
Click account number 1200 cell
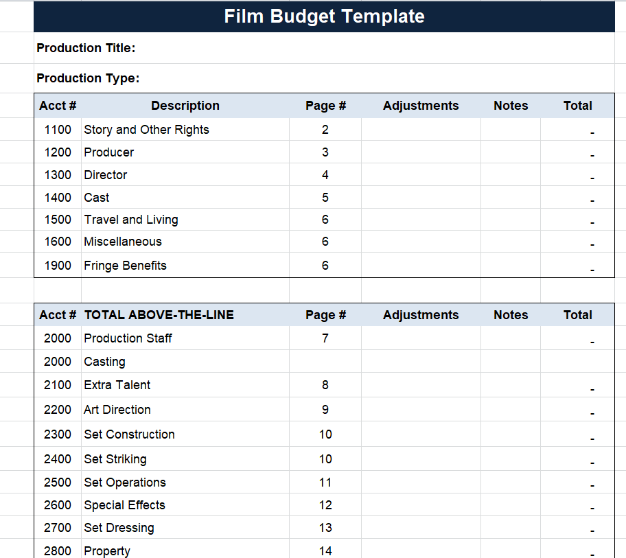[x=58, y=152]
